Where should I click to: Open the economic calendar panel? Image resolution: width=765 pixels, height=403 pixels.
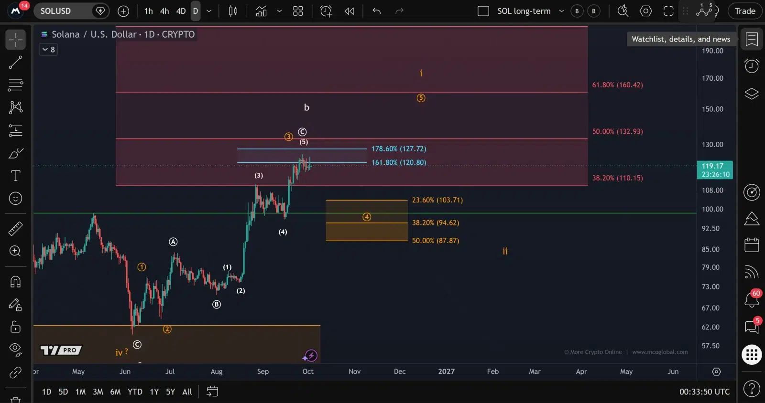pos(752,245)
